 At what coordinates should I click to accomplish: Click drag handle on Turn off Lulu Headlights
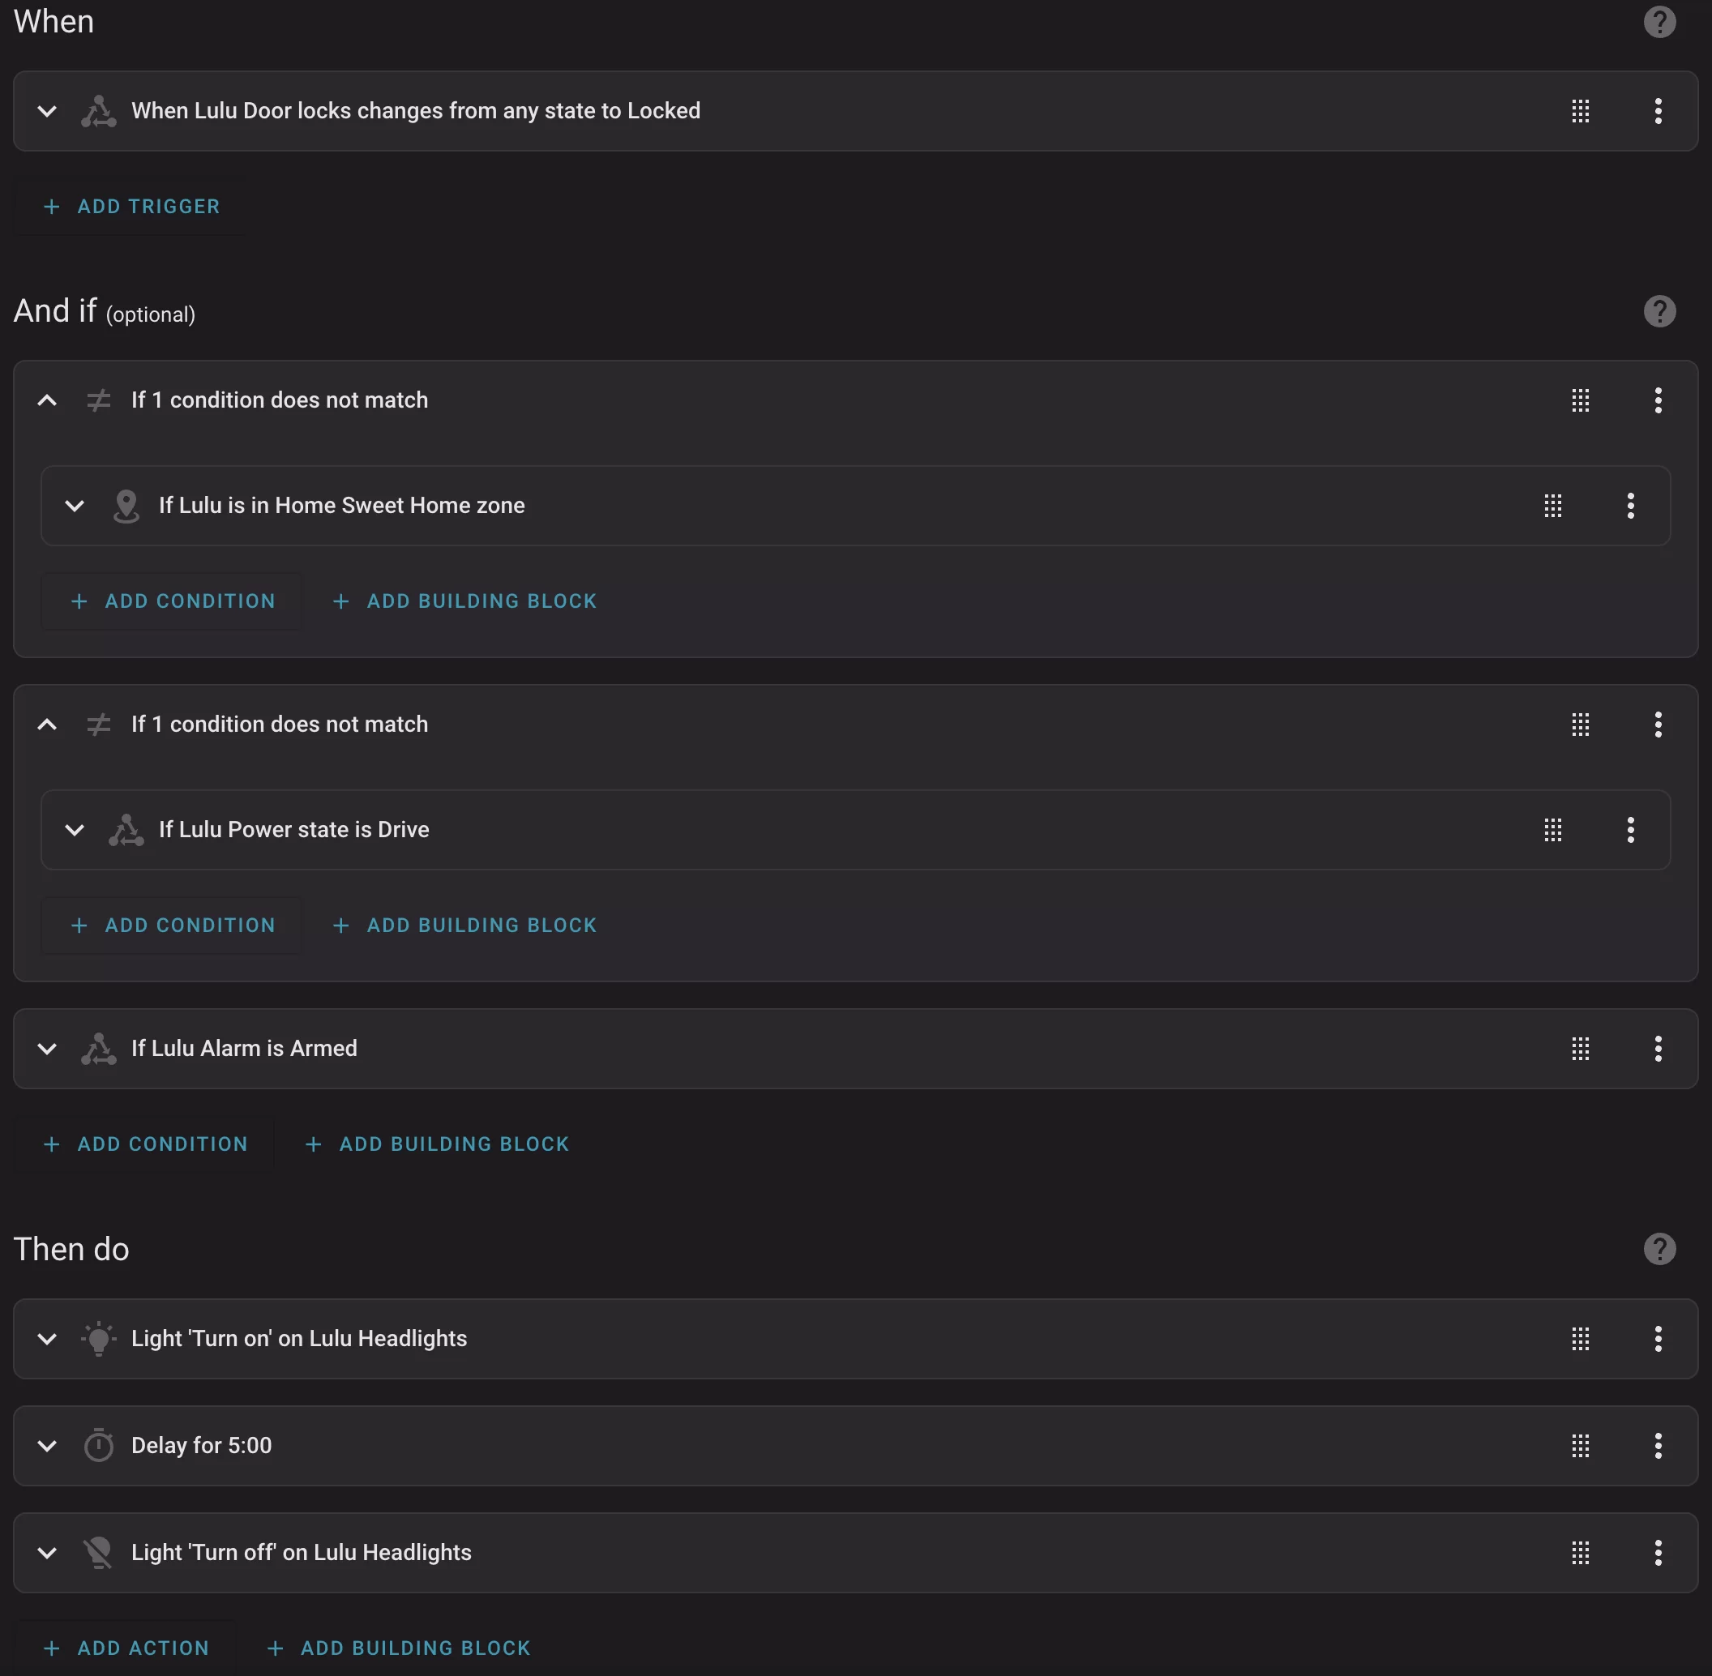click(x=1580, y=1553)
